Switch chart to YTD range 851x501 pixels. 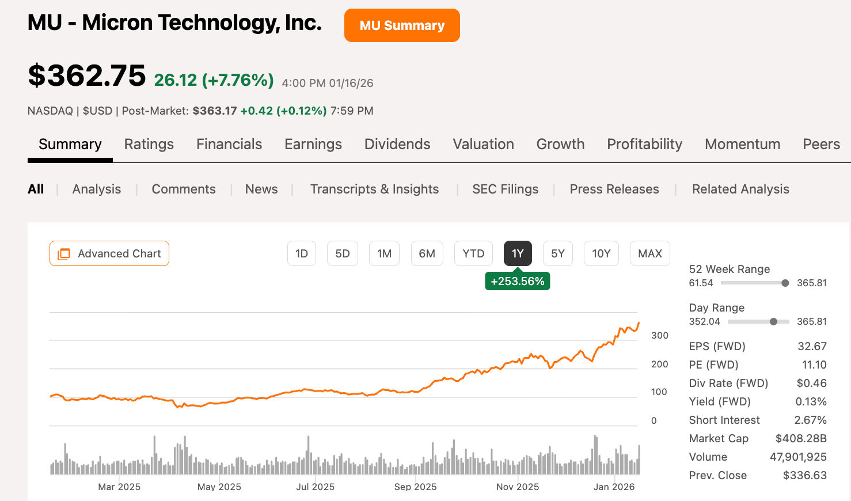[x=473, y=253]
